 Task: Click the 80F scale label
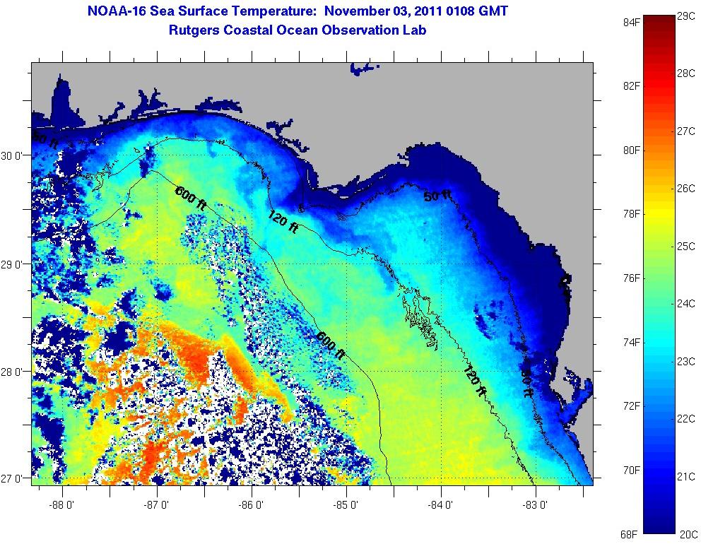pyautogui.click(x=631, y=150)
